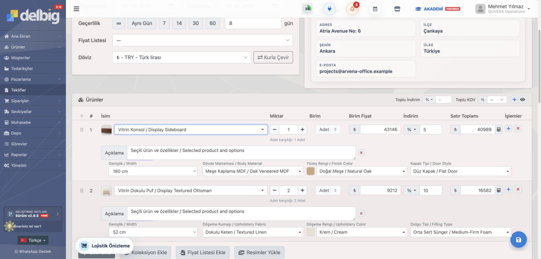
Task: Open Gövde Malzemesi body material dropdown
Action: pos(253,171)
